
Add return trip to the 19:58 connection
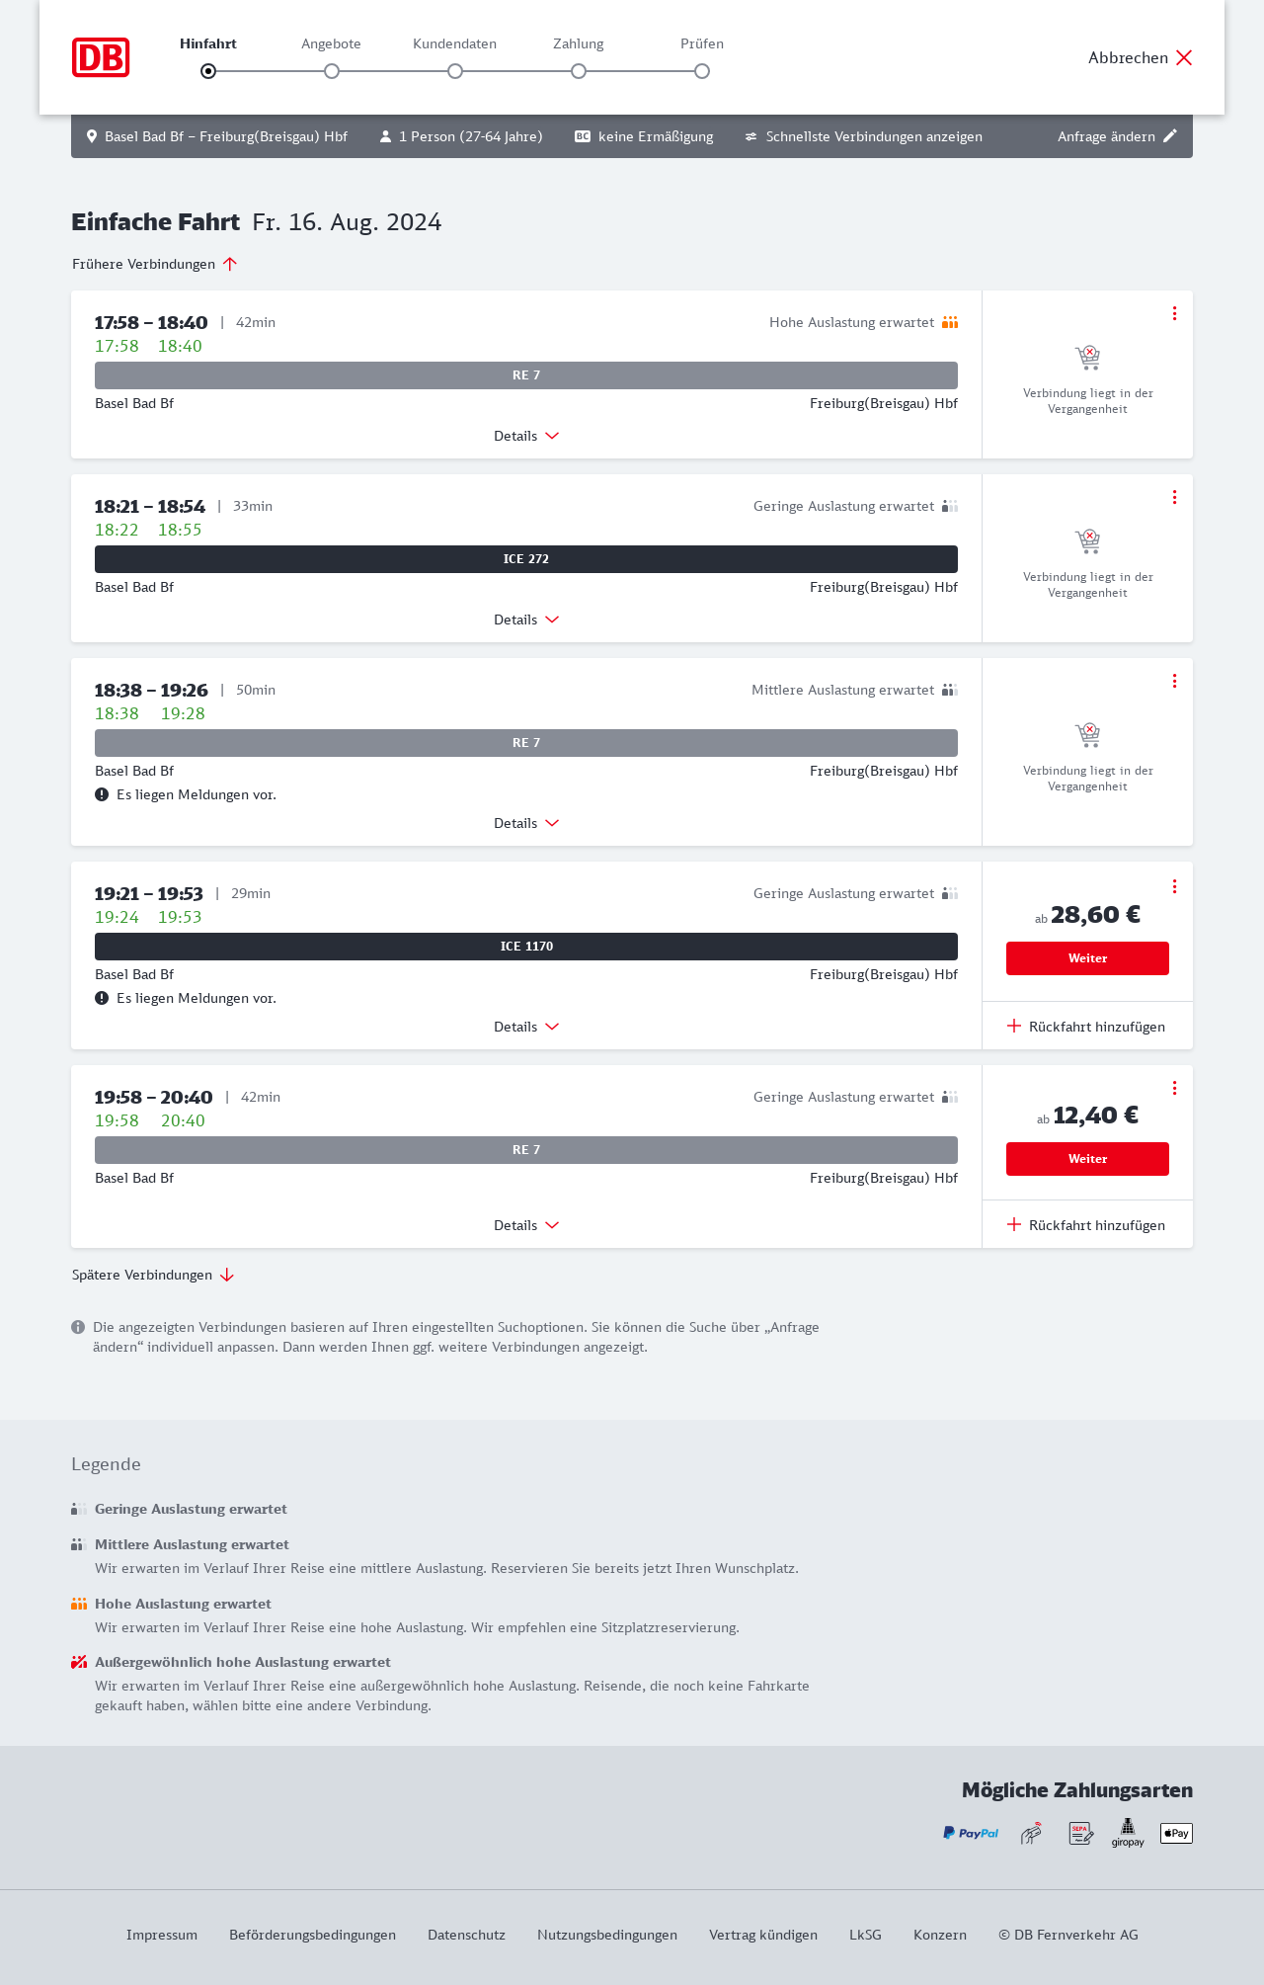click(1086, 1225)
